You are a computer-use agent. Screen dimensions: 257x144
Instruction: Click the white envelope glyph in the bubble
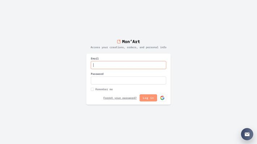point(247,134)
